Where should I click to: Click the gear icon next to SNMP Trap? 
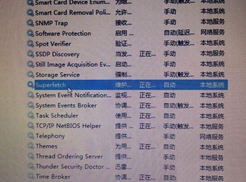point(30,23)
